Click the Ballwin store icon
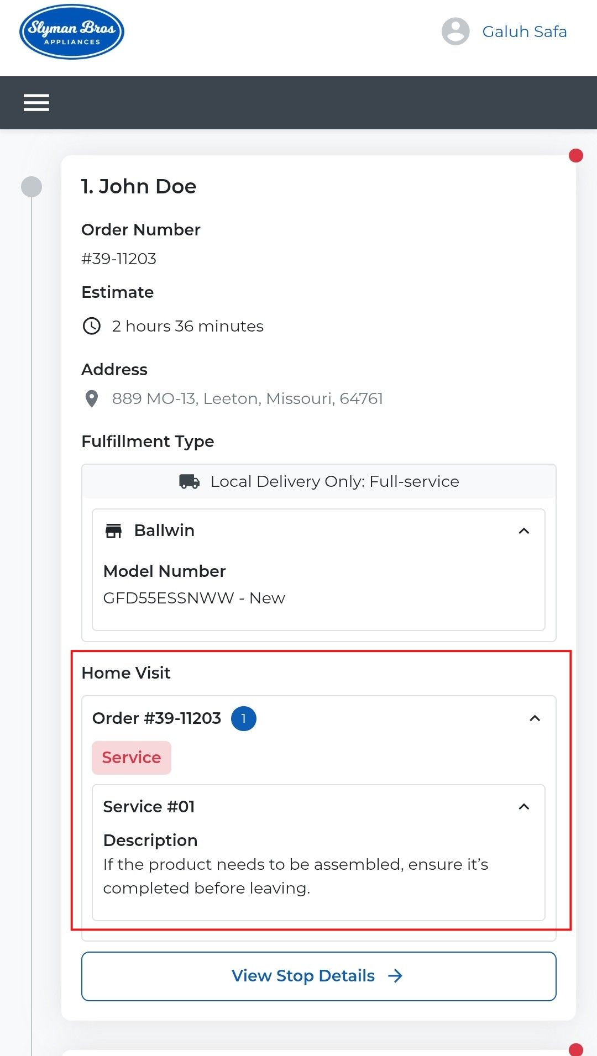The height and width of the screenshot is (1056, 597). [x=114, y=530]
